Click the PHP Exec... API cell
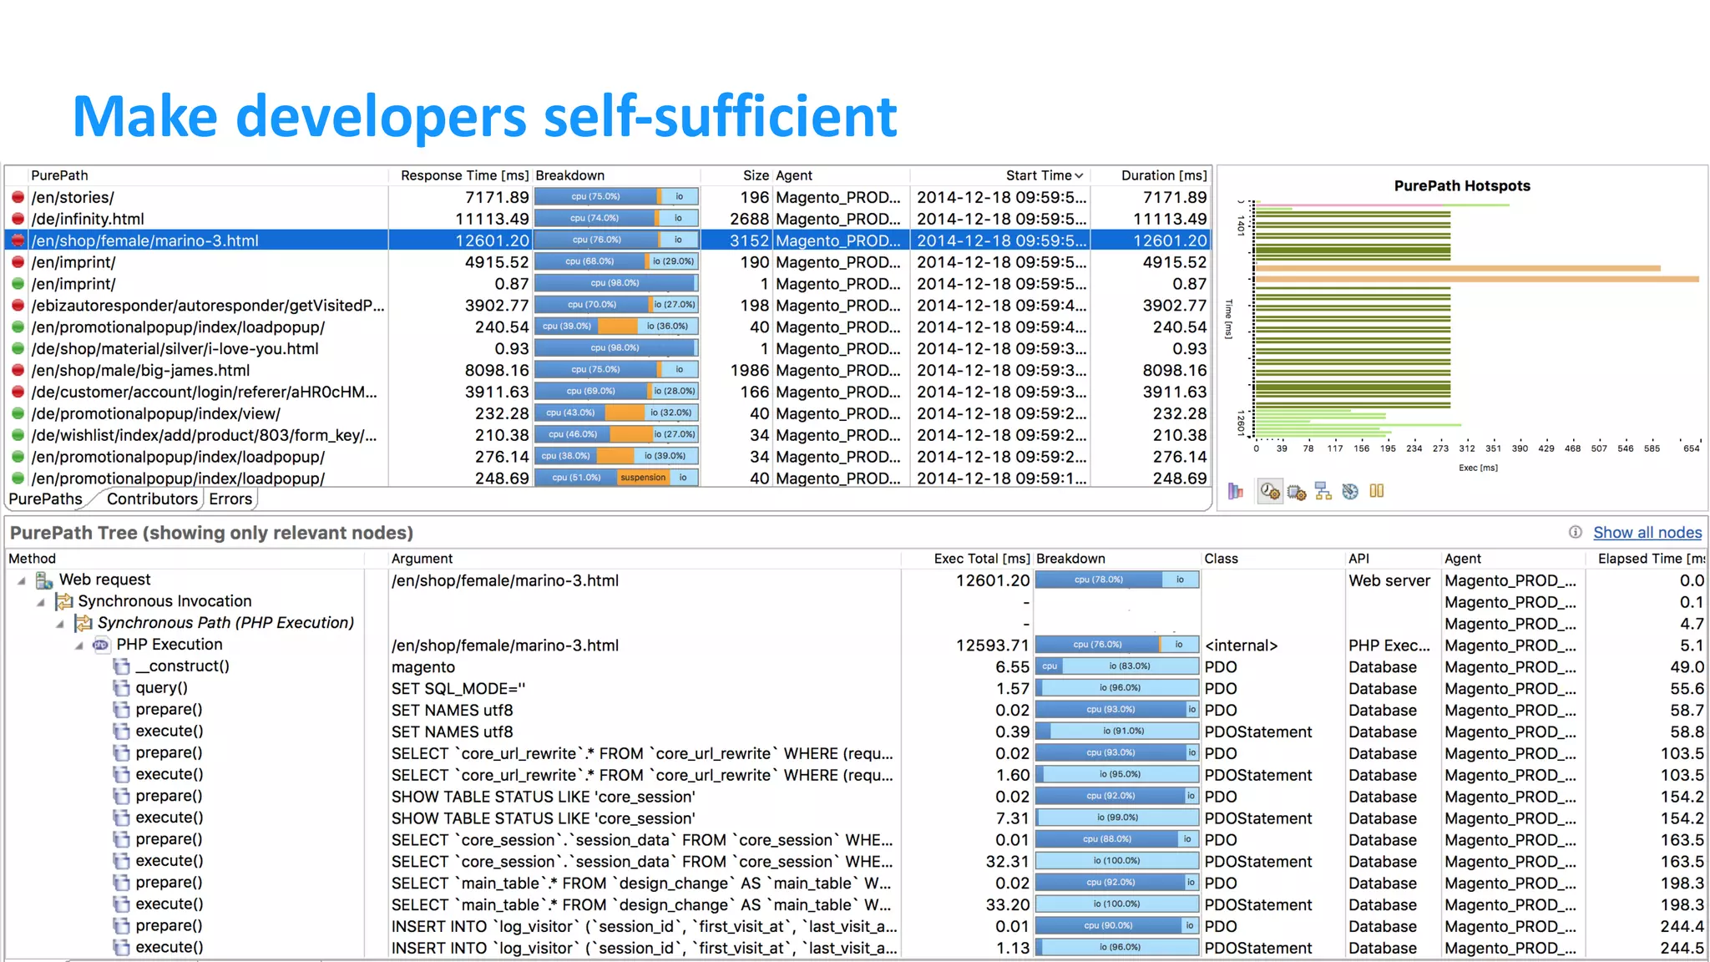Image resolution: width=1710 pixels, height=962 pixels. point(1389,646)
